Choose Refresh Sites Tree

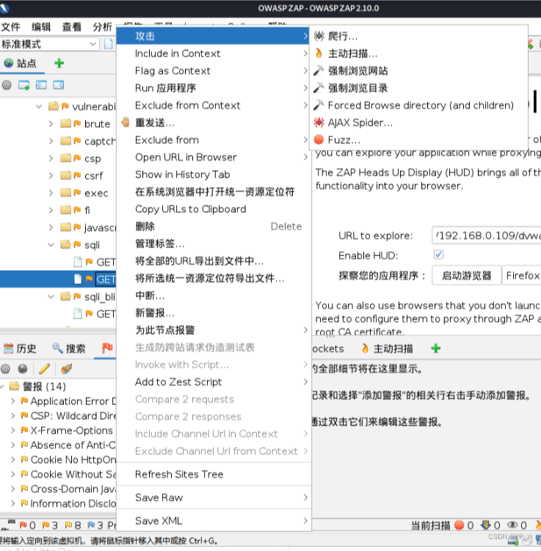tap(213, 474)
